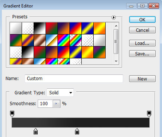Pick the third-row red-to-green preset
The height and width of the screenshot is (137, 162).
(40, 52)
